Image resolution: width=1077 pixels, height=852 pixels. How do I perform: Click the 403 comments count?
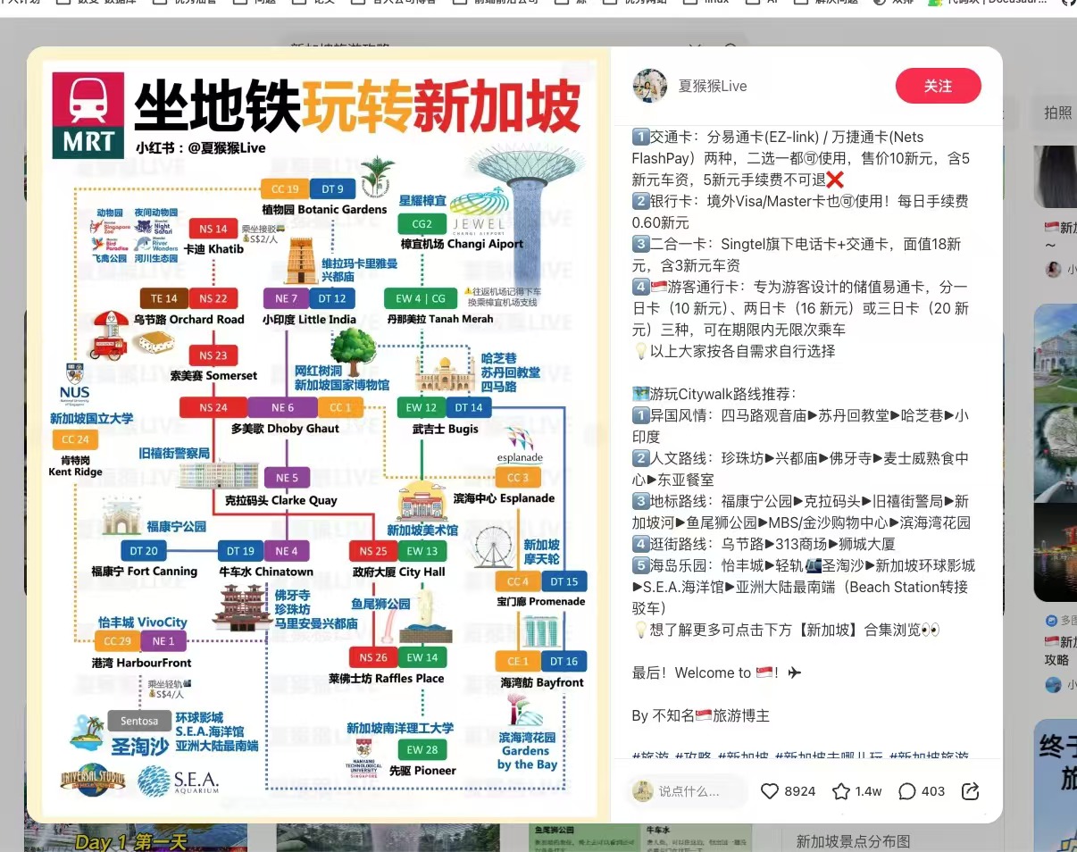coord(933,791)
